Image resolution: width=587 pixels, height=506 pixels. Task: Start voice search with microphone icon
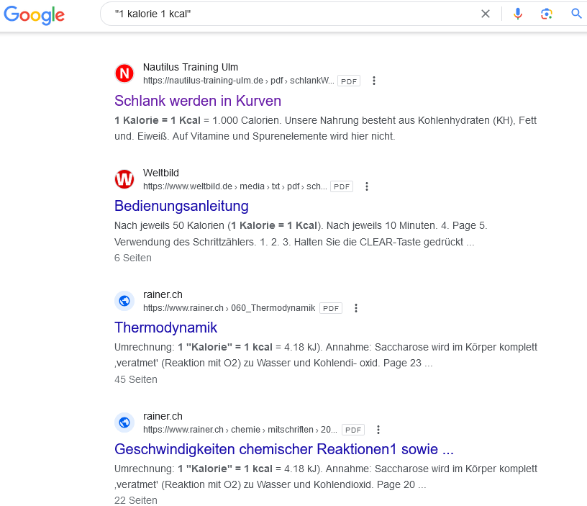(x=518, y=14)
